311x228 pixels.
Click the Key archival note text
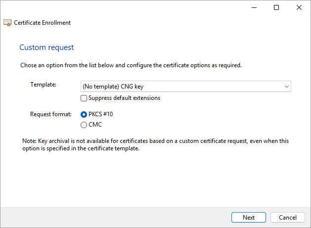click(x=156, y=144)
